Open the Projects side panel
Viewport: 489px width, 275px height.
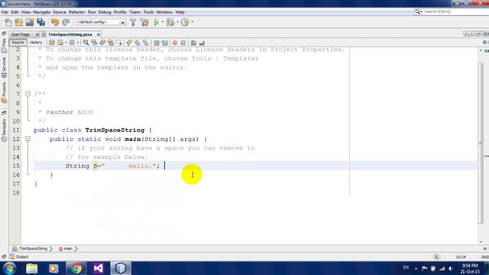click(4, 93)
